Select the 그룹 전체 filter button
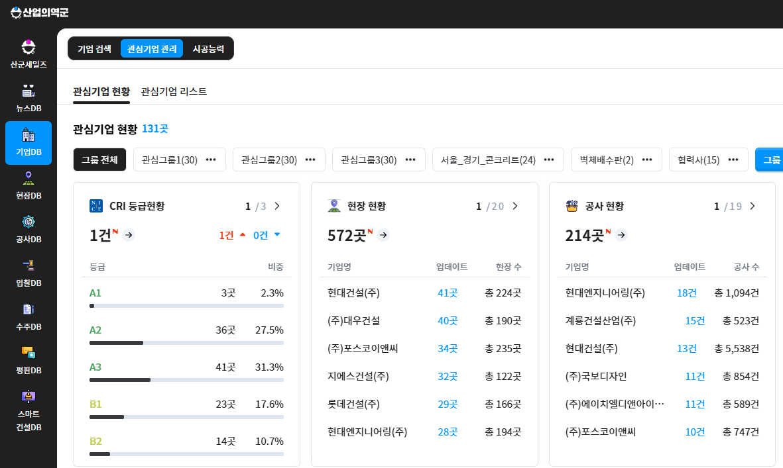783x468 pixels. click(99, 160)
